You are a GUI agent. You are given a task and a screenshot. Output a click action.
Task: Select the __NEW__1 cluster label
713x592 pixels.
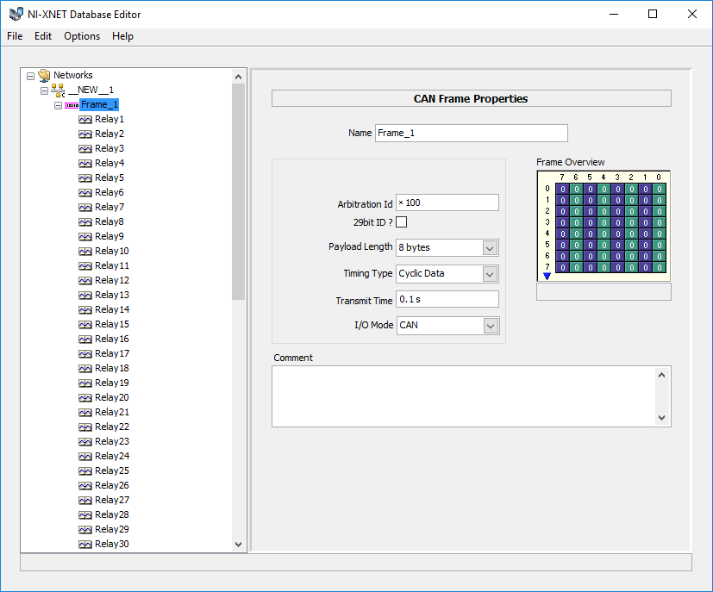point(91,90)
